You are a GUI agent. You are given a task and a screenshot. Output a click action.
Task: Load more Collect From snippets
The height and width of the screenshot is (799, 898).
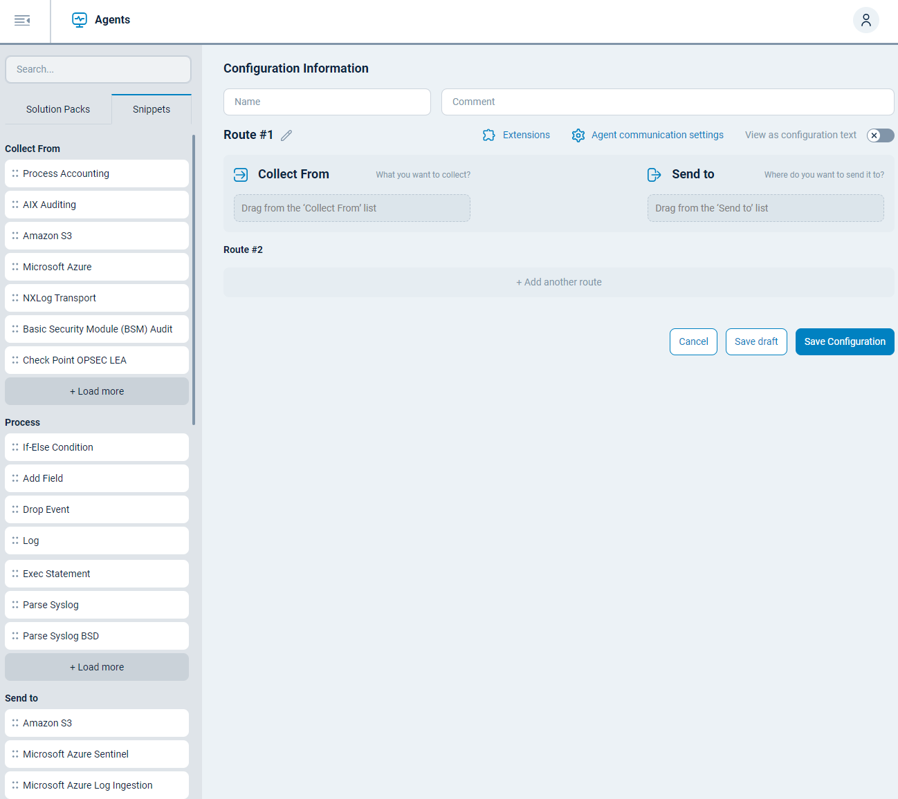click(96, 391)
